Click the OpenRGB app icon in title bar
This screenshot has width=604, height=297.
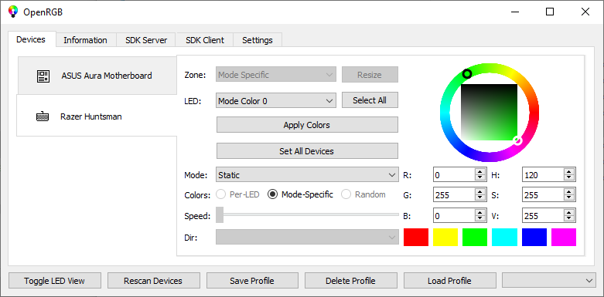pyautogui.click(x=12, y=12)
